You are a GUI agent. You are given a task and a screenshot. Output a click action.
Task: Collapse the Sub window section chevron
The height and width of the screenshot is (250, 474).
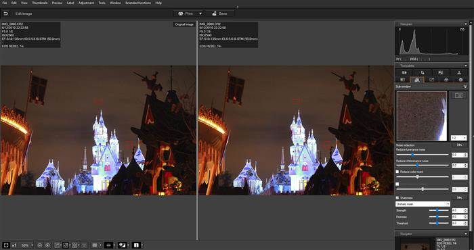[465, 86]
